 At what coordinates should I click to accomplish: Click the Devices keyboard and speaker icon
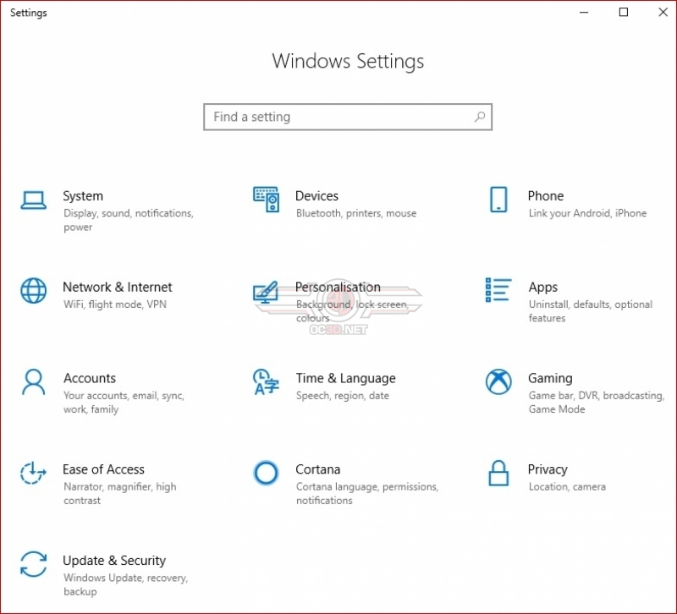point(266,200)
